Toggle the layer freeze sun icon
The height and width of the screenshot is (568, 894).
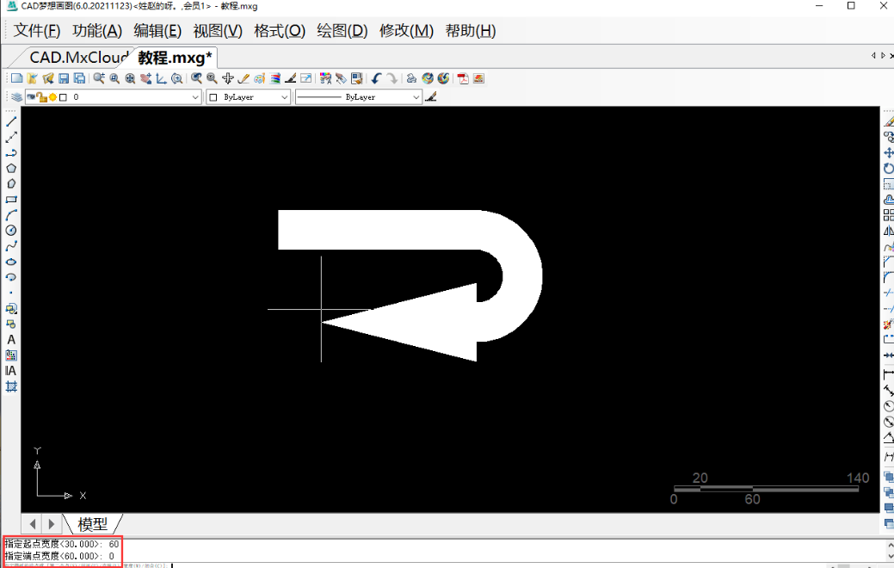(x=52, y=97)
